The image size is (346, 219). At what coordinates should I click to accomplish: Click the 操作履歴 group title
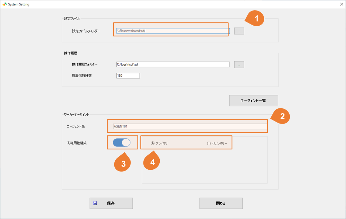71,53
